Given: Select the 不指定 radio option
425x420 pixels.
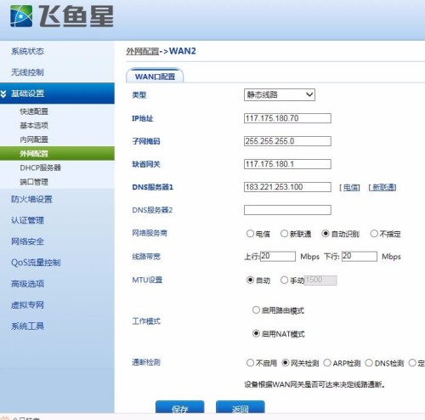Looking at the screenshot, I should click(374, 234).
